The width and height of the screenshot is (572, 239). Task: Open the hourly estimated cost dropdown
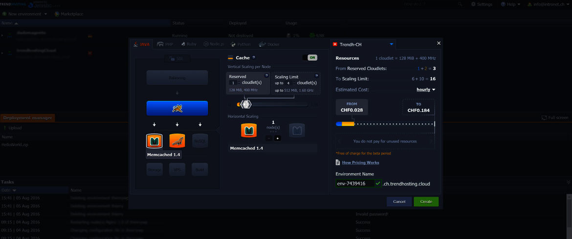click(x=426, y=89)
